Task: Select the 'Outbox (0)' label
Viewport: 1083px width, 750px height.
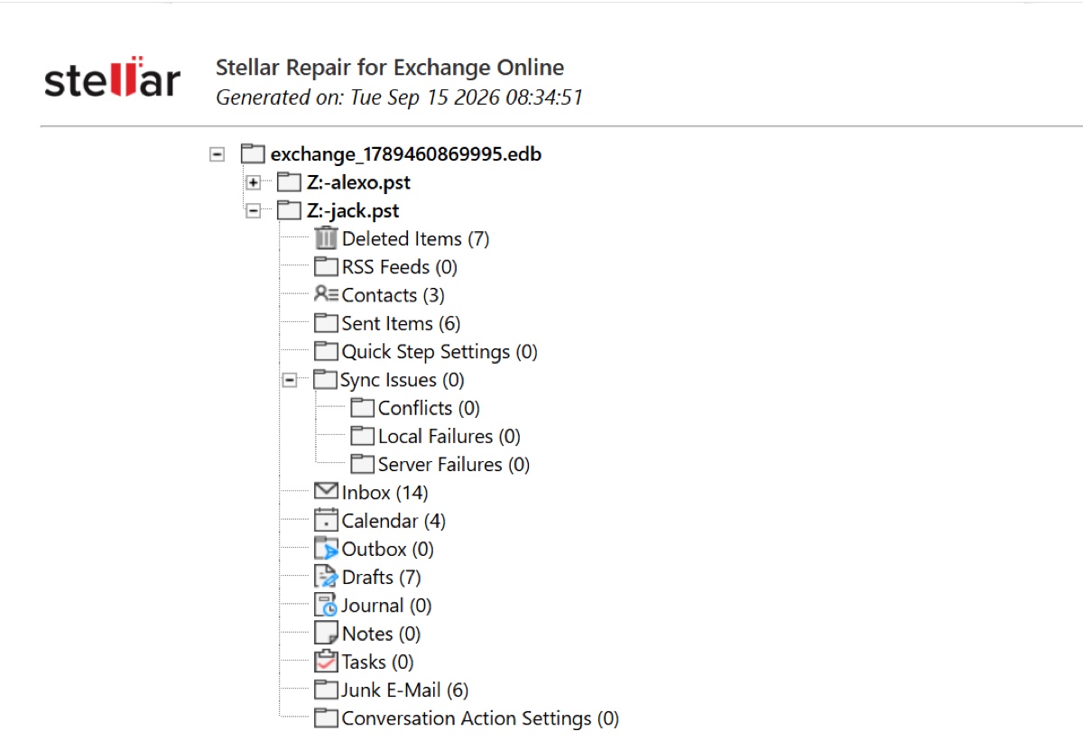Action: click(388, 549)
